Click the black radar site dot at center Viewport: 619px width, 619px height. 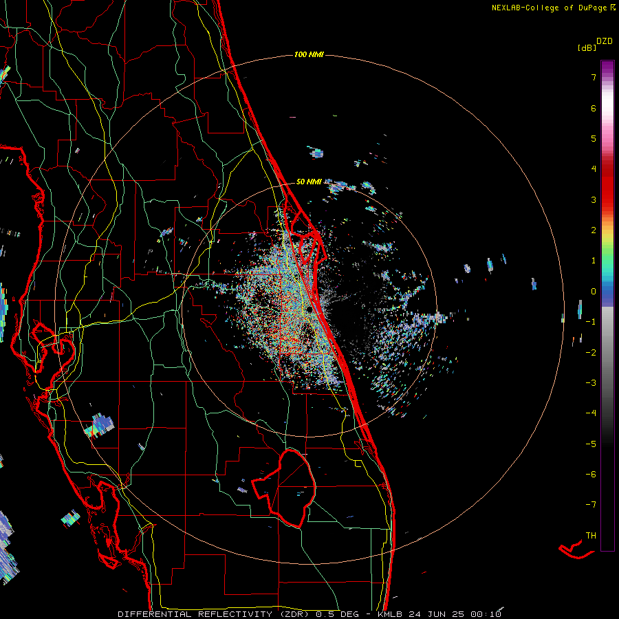[x=309, y=310]
